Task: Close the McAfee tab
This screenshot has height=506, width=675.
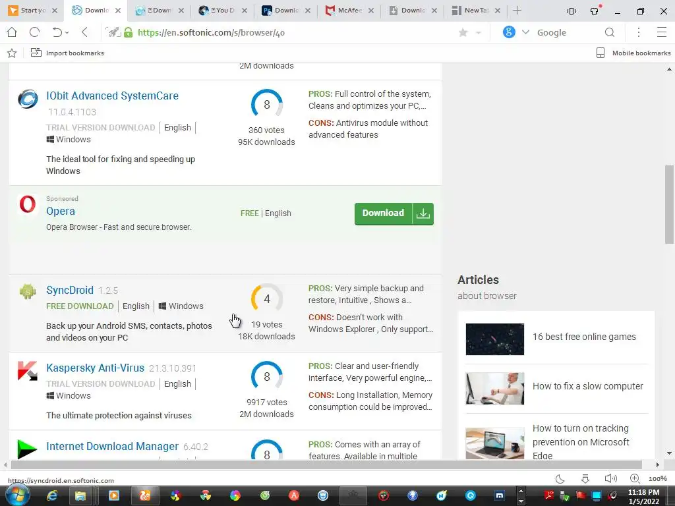Action: (x=371, y=11)
